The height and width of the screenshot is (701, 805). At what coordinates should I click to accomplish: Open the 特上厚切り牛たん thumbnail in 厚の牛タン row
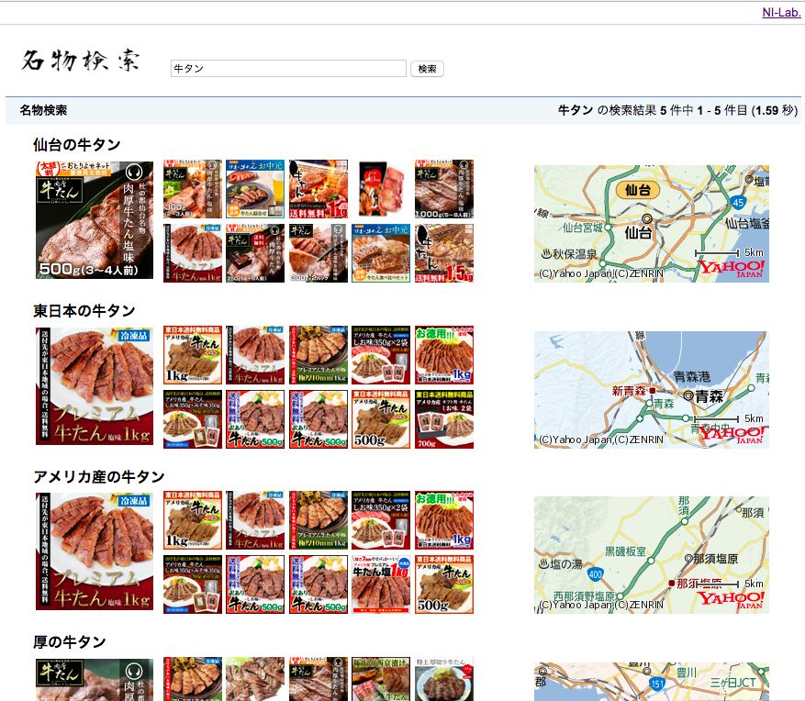point(444,679)
